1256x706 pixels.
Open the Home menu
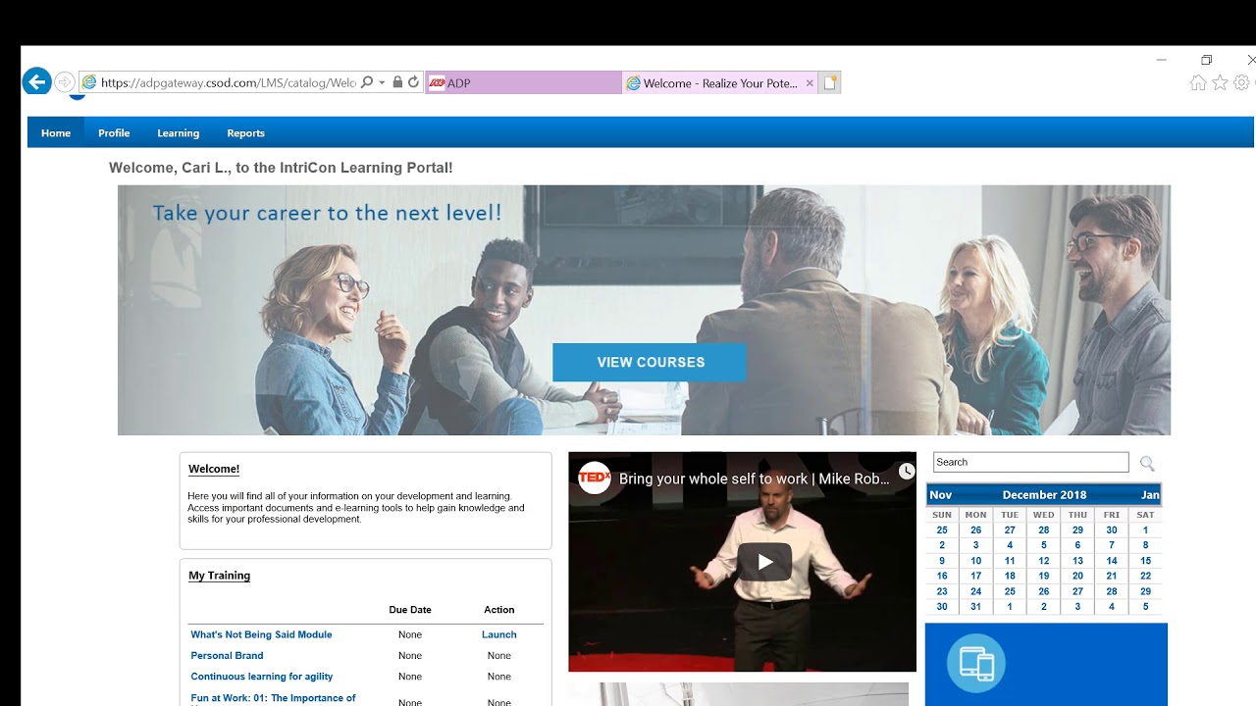(x=56, y=133)
